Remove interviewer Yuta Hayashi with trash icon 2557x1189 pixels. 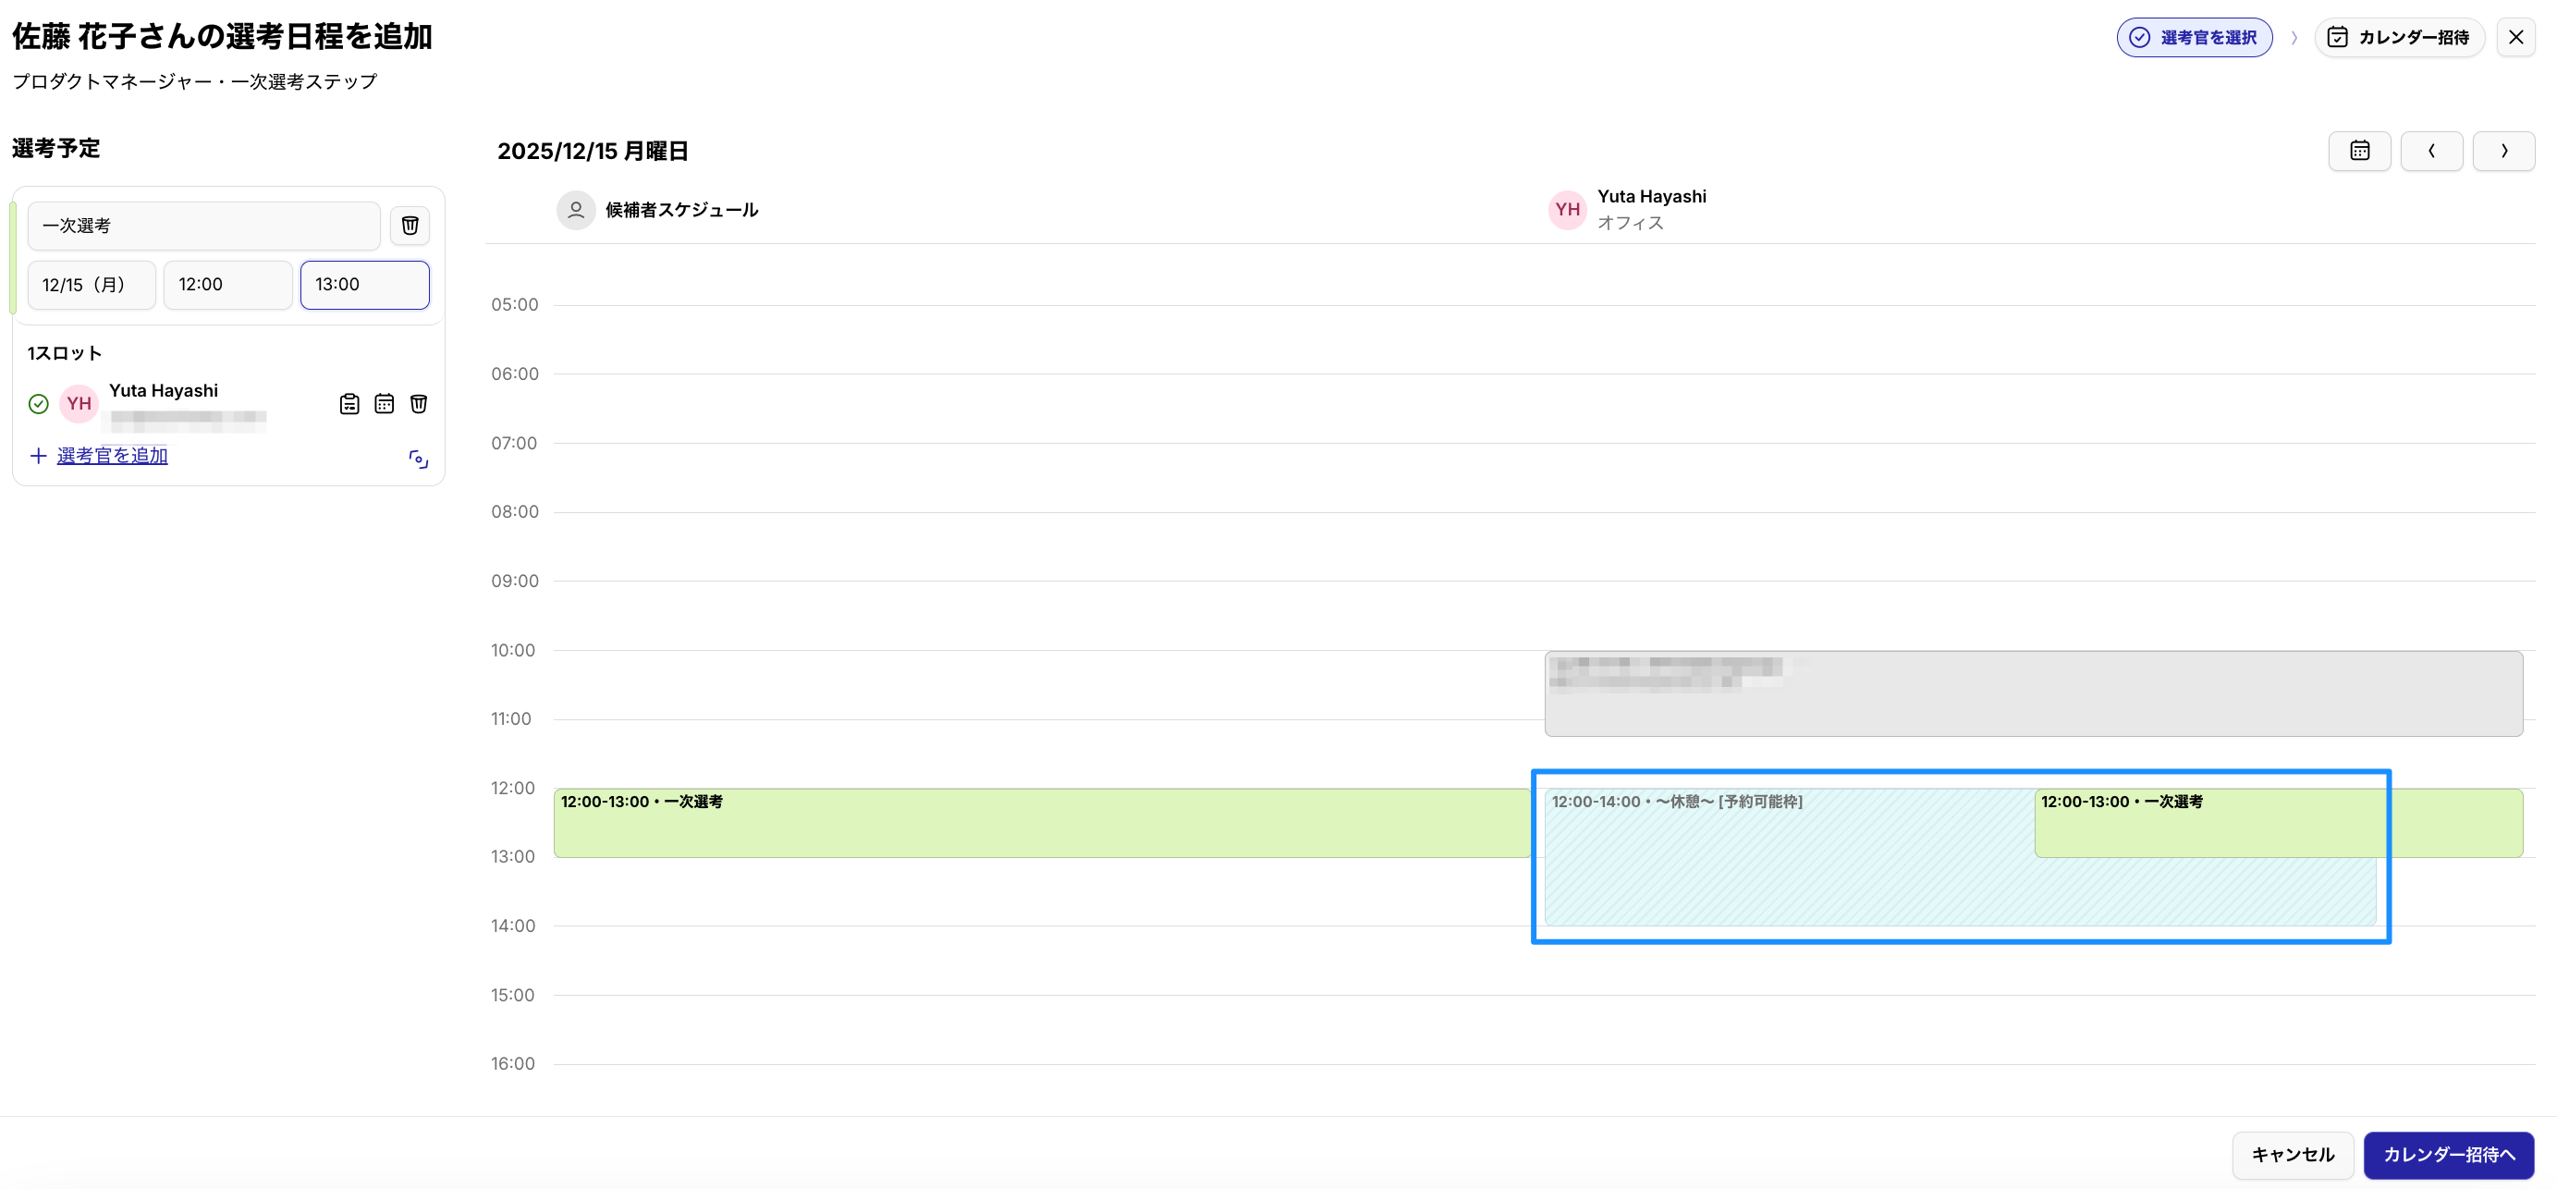click(419, 404)
